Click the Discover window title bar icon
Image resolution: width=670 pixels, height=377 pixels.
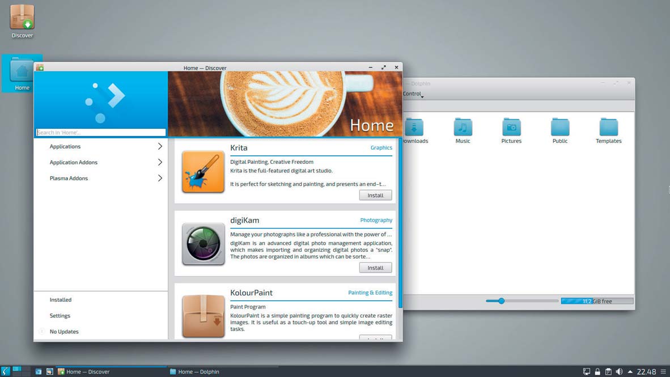40,67
